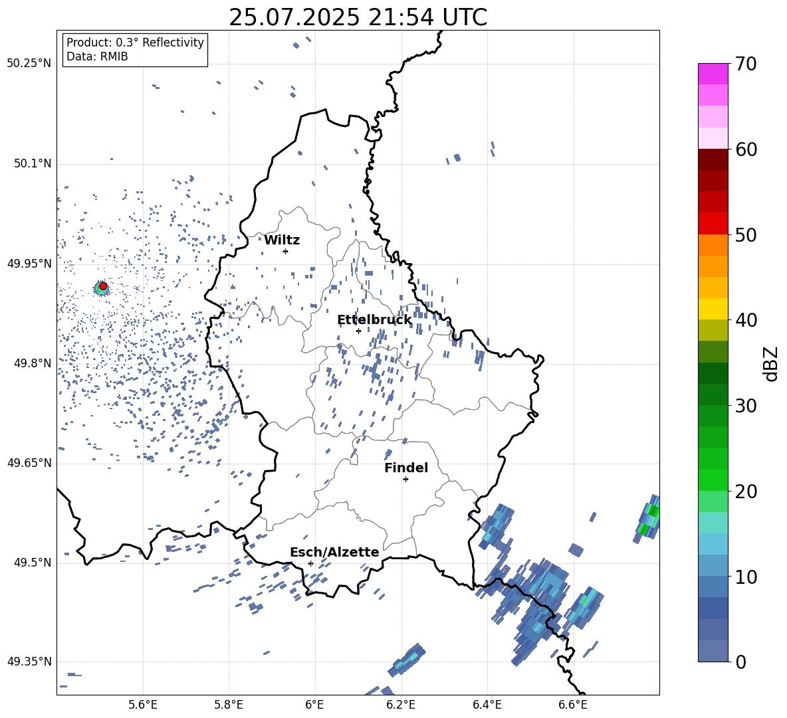
Task: Click the red radar site marker
Action: (103, 286)
